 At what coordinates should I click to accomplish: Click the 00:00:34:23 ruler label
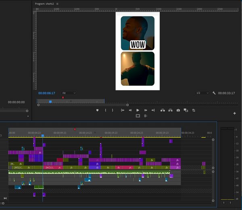click(x=188, y=133)
